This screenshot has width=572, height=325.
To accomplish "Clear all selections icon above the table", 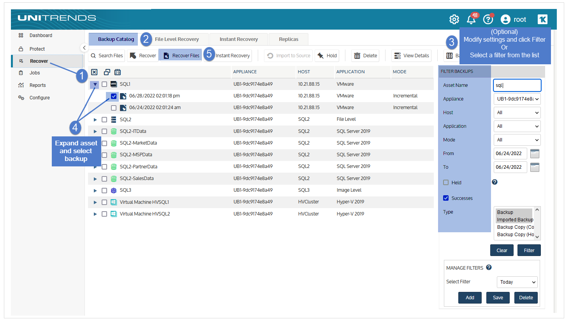I will click(x=94, y=72).
